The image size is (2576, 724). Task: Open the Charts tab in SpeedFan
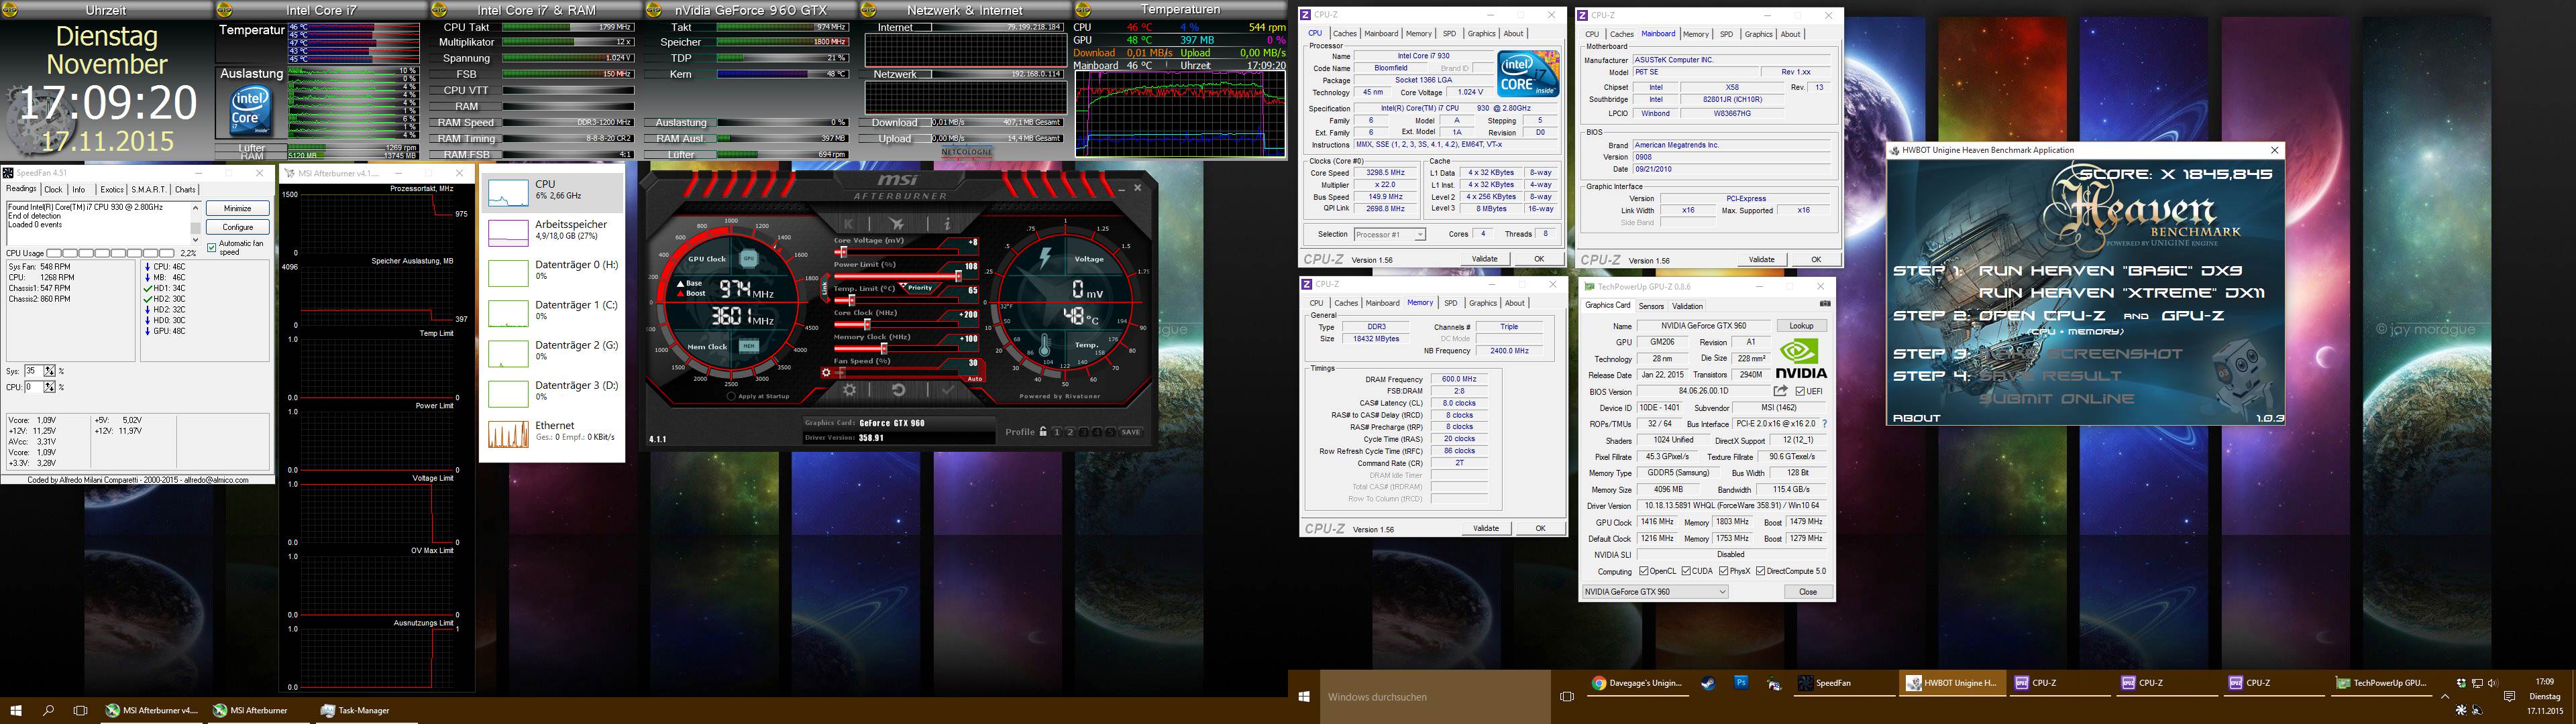tap(185, 189)
